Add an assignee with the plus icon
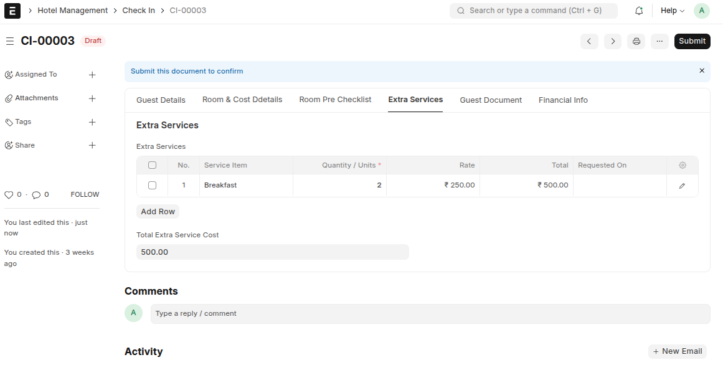The image size is (723, 370). 92,75
